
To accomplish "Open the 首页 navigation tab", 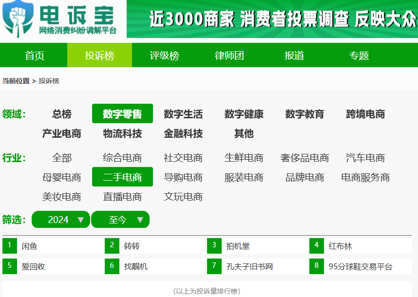I will (34, 56).
